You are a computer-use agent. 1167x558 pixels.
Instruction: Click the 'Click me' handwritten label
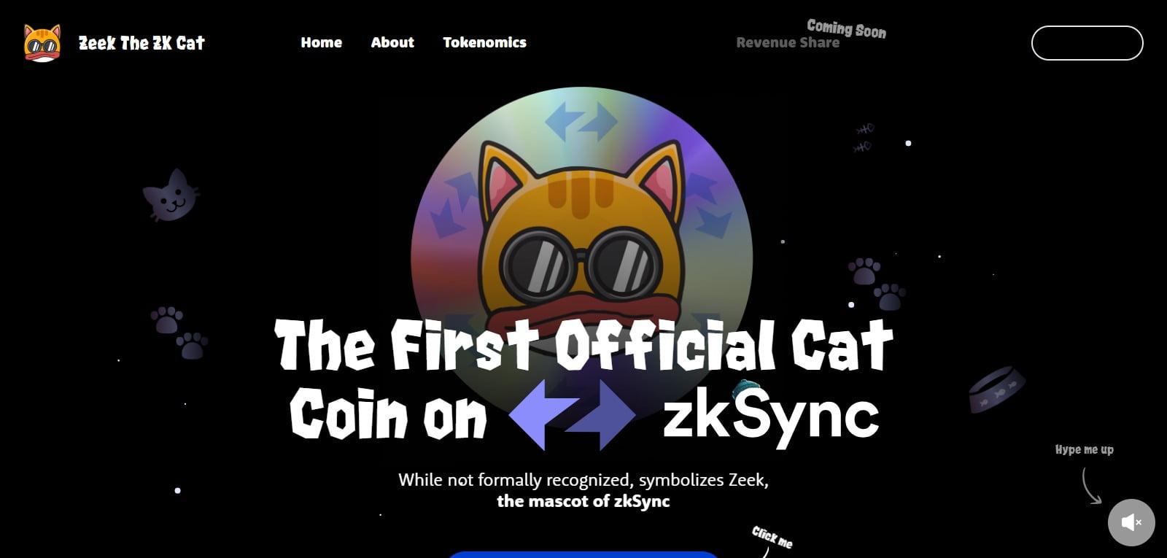[x=772, y=538]
